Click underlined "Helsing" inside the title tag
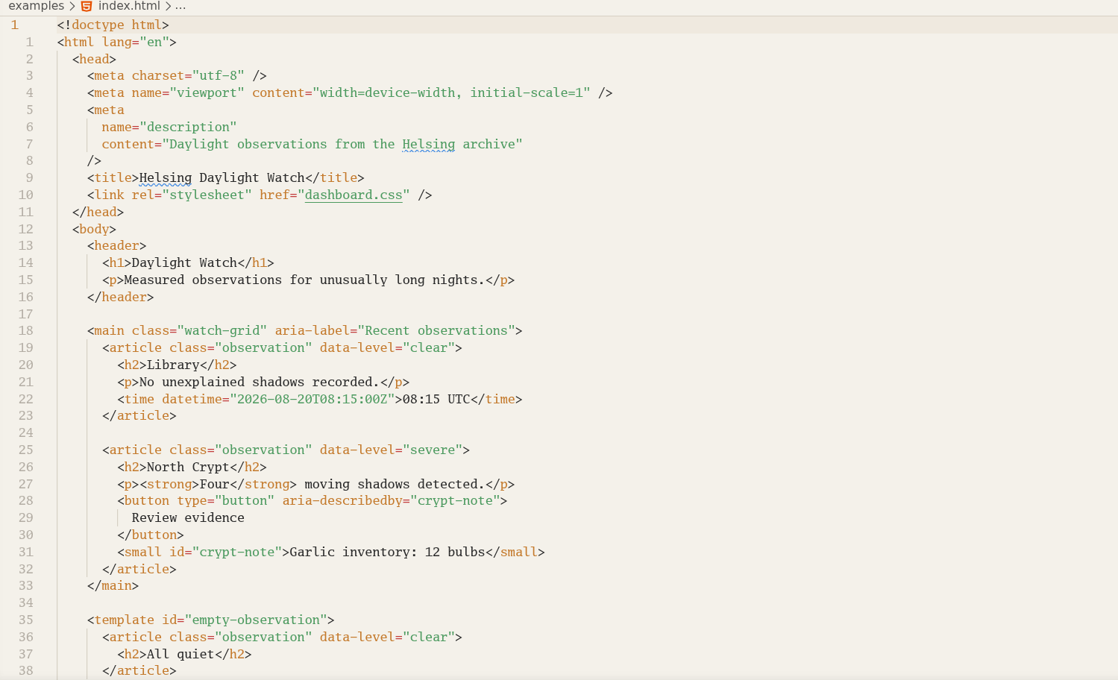 pos(166,178)
